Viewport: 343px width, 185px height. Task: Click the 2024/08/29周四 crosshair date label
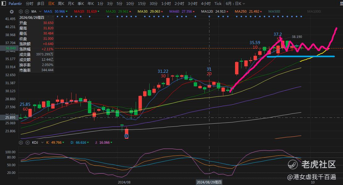(x=209, y=182)
